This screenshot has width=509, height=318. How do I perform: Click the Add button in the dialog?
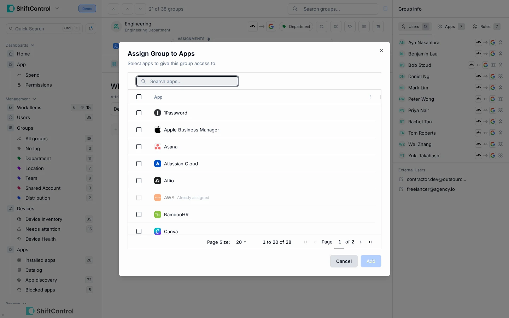(371, 261)
